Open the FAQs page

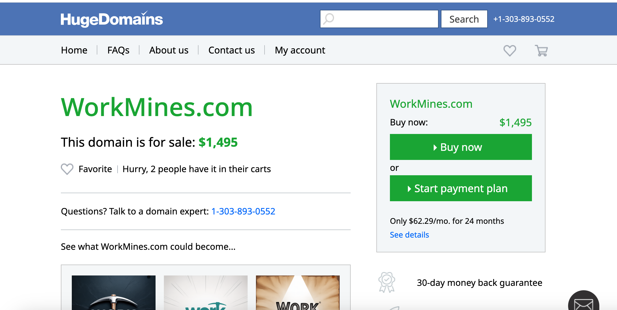[x=118, y=50]
